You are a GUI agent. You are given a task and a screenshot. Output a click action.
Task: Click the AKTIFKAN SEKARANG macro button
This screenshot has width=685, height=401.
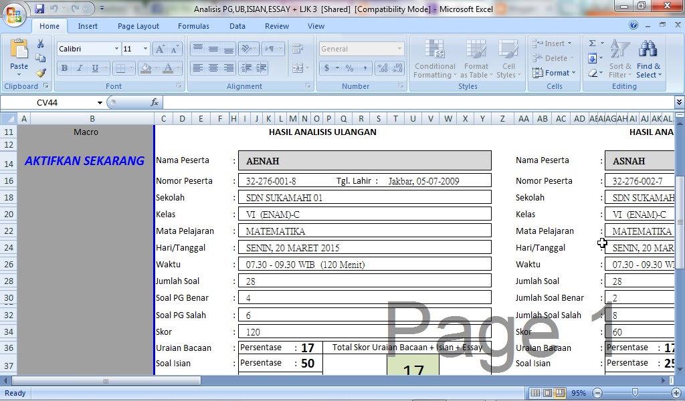pyautogui.click(x=85, y=161)
